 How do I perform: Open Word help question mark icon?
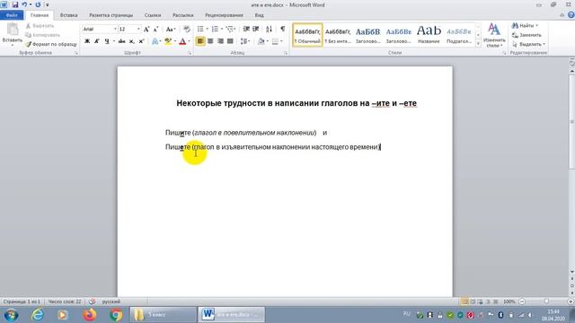pos(571,15)
